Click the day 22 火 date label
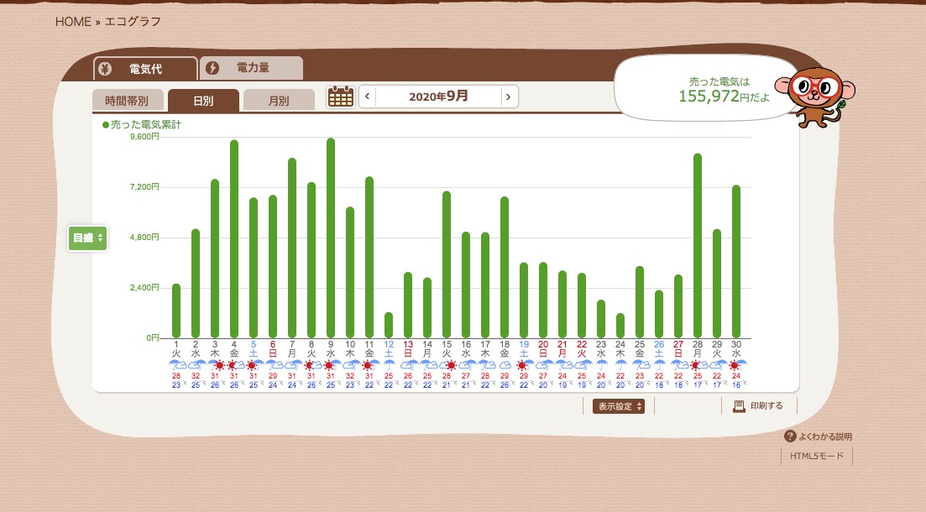926x512 pixels. [x=582, y=348]
